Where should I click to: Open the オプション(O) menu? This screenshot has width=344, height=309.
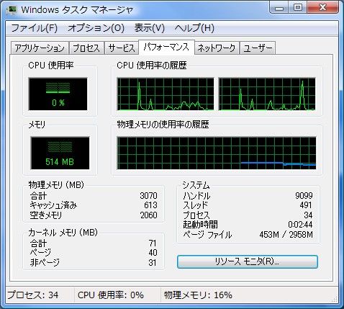tap(96, 28)
